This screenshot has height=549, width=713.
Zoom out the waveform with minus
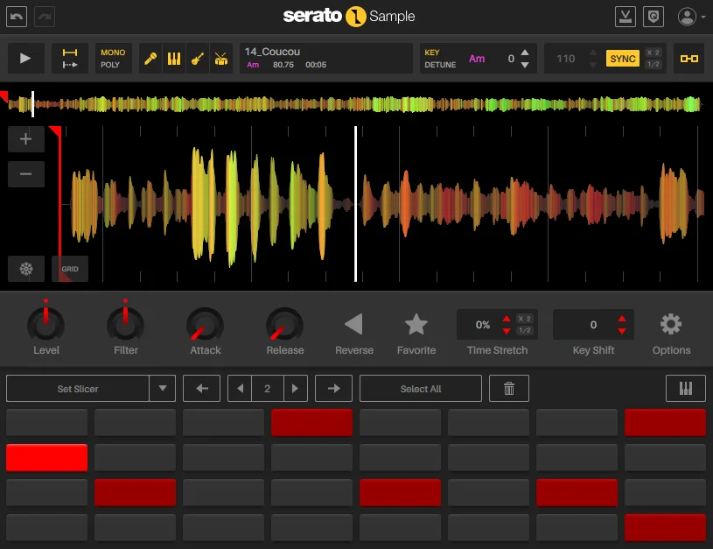coord(26,174)
